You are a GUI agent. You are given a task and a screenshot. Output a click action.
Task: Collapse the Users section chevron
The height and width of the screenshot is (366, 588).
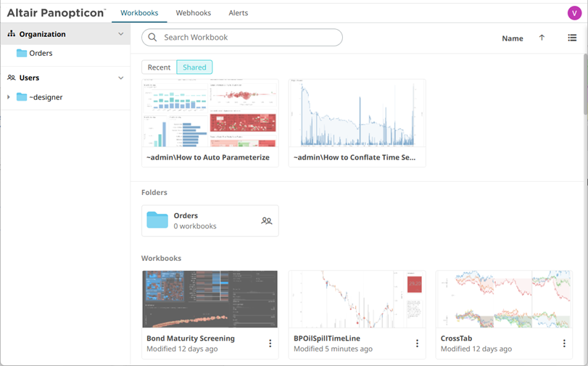pyautogui.click(x=121, y=78)
